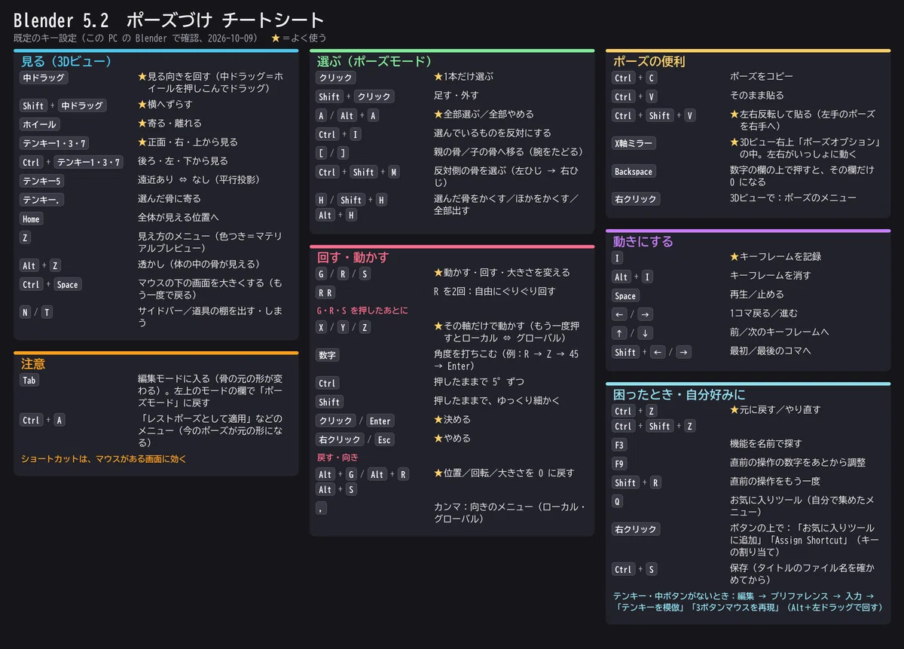Click the description 'キーフレームを消す'
Screen dimensions: 904x649
770,276
